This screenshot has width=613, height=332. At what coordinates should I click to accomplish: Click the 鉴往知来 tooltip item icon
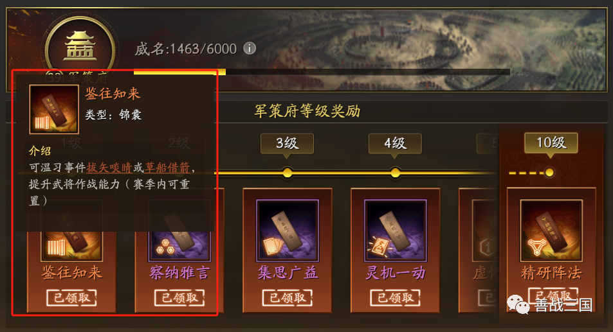tap(54, 109)
